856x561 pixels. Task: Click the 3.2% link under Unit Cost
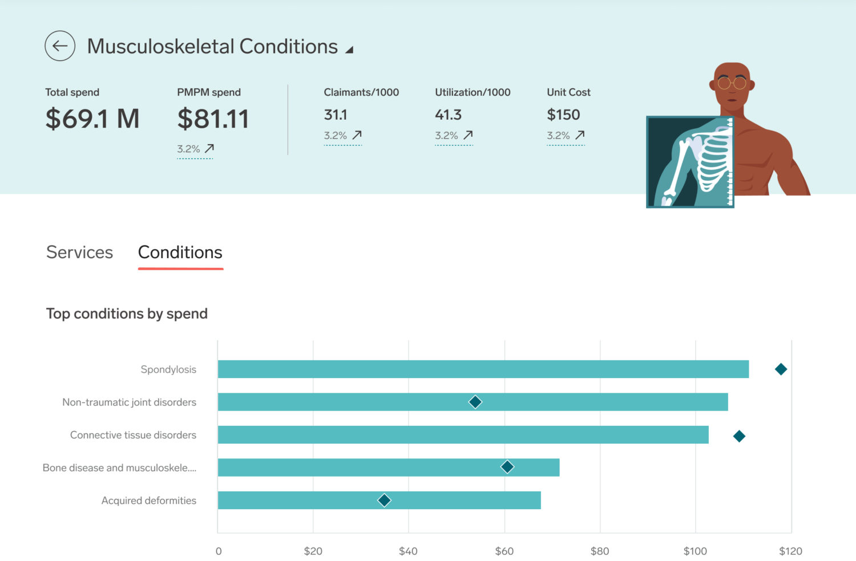coord(558,136)
